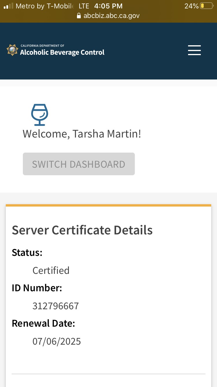Tap the LTE network indicator
The image size is (217, 387).
(x=84, y=6)
